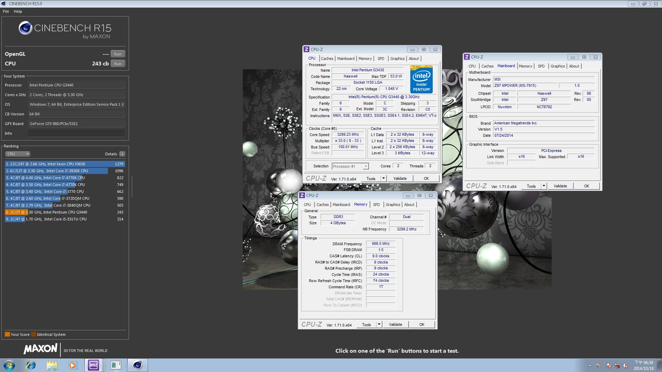This screenshot has height=372, width=662.
Task: Click Validate in top CPU-Z window
Action: [x=400, y=178]
